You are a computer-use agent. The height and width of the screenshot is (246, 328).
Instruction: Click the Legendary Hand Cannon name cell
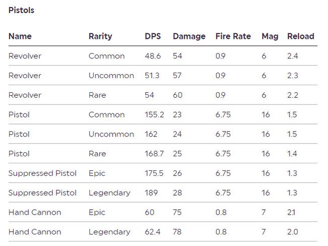pos(35,232)
